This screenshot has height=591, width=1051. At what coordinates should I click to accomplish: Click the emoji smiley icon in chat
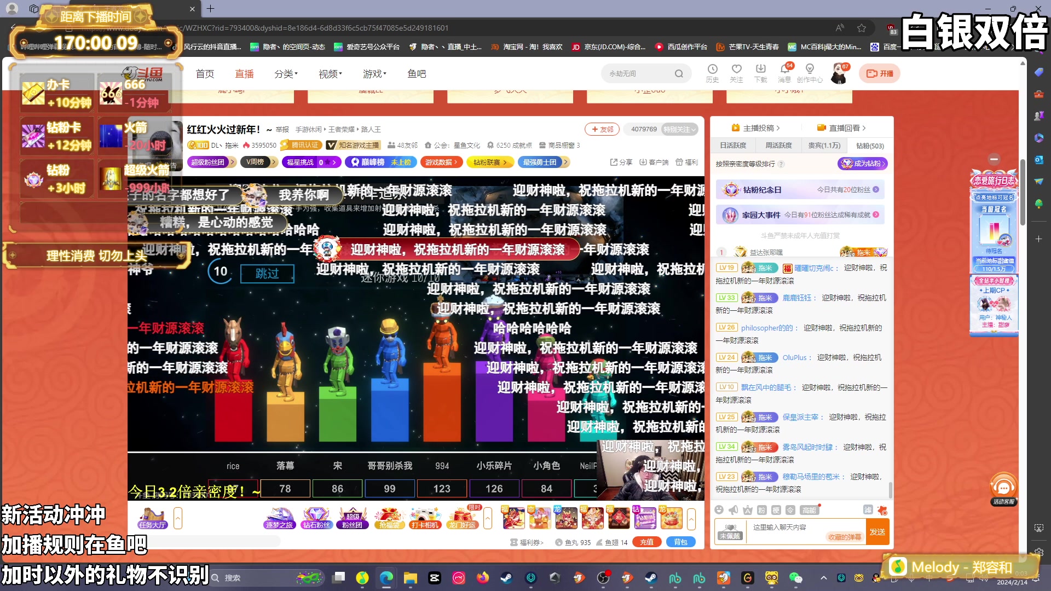719,510
